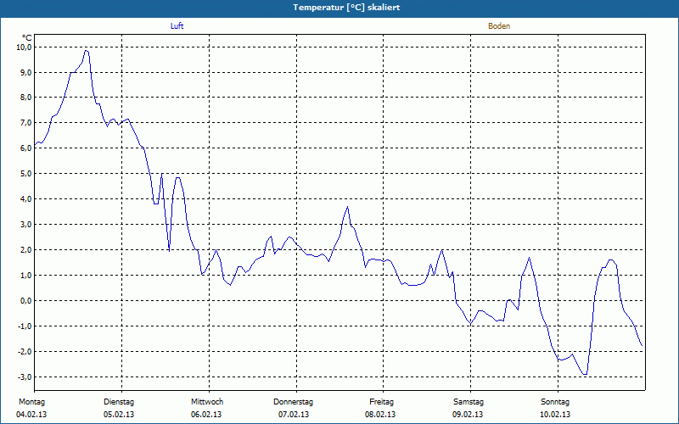Click the 4,0 axis value
This screenshot has width=679, height=424.
tap(26, 199)
